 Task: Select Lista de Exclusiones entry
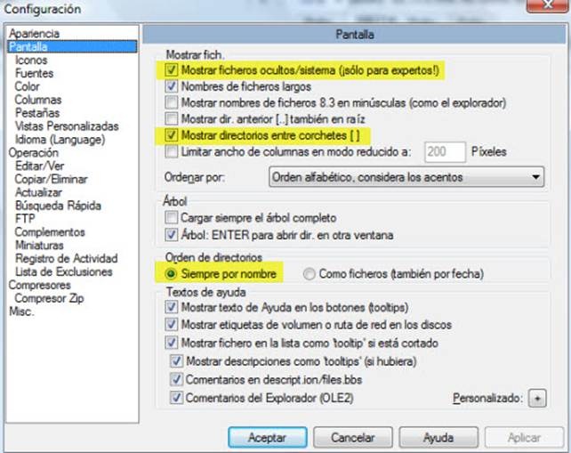click(x=64, y=271)
